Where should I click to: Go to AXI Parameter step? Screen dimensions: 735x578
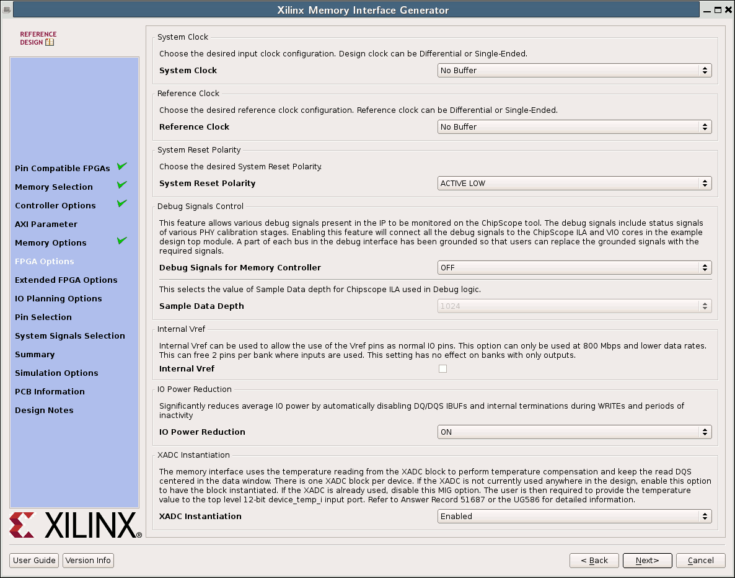point(46,225)
